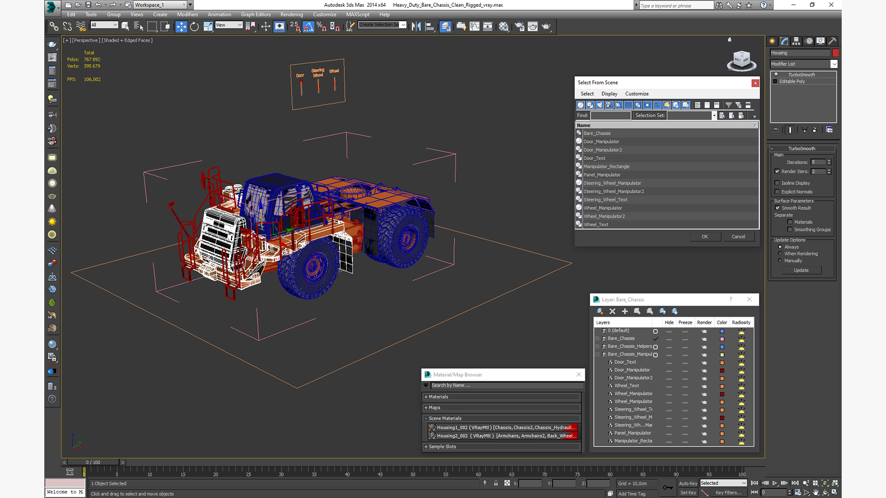Click Cancel in Select From Scene

(x=738, y=237)
